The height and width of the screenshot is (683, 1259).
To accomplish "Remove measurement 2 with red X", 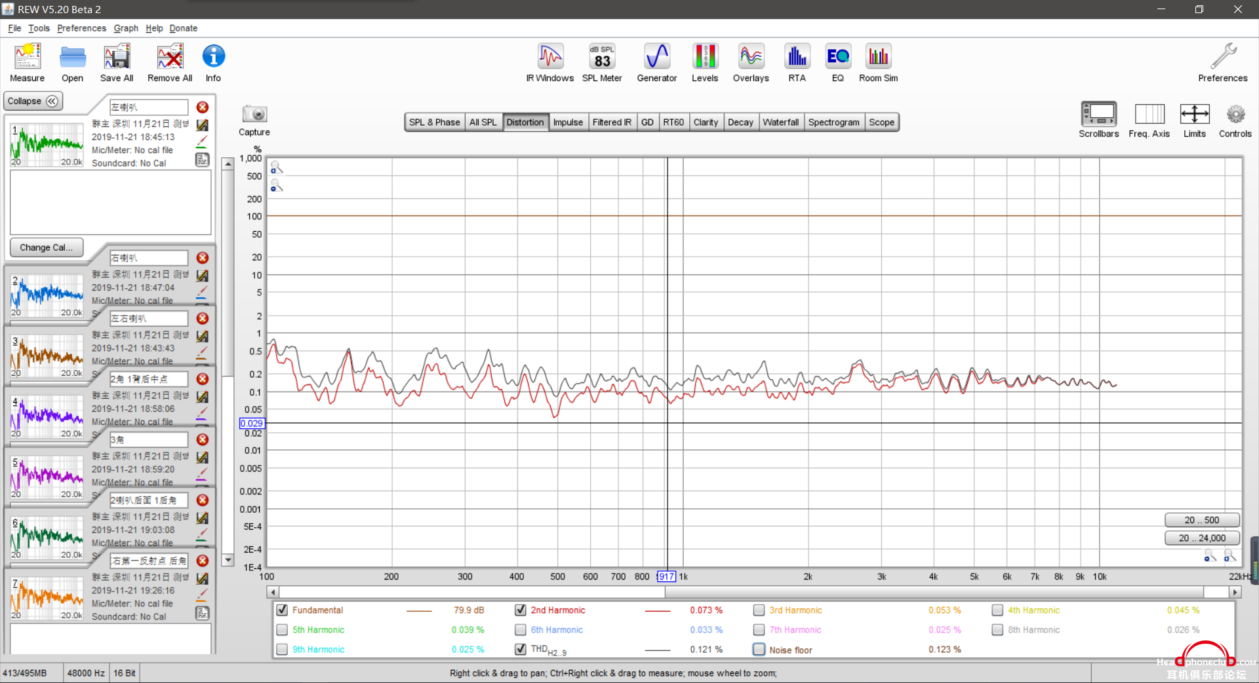I will click(203, 258).
